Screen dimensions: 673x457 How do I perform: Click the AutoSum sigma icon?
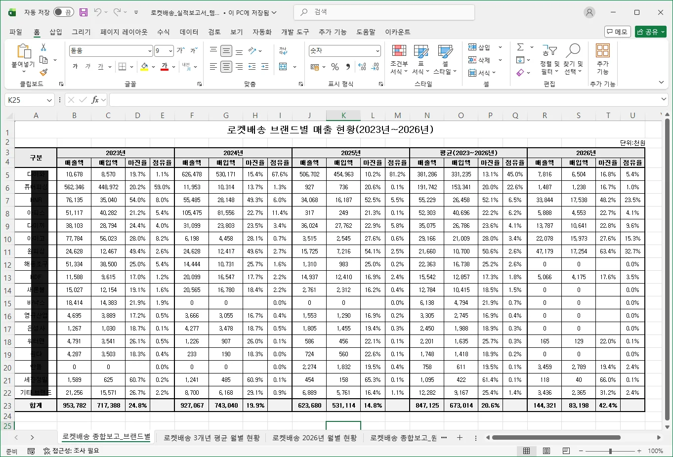pyautogui.click(x=520, y=47)
